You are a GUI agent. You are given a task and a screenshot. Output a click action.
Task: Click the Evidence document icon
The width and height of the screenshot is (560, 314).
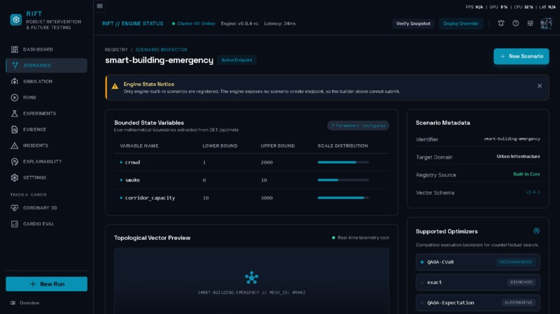[15, 130]
